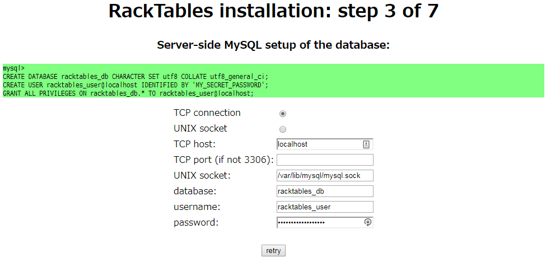This screenshot has height=262, width=546.
Task: Click the GRANT ALL PRIVILEGES command line
Action: pos(128,93)
